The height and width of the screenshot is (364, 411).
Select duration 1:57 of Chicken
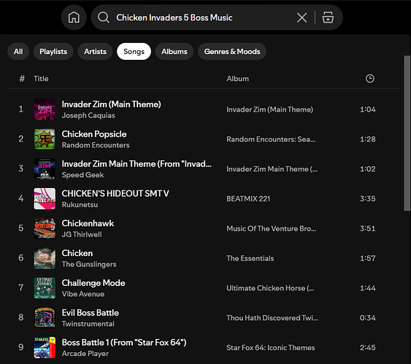[368, 258]
